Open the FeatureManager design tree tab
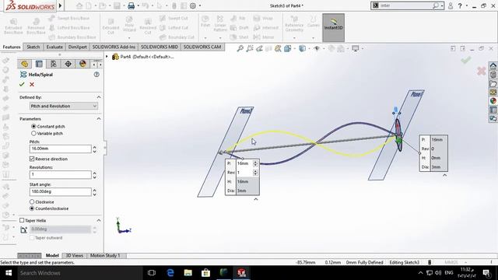This screenshot has height=280, width=498. [24, 64]
